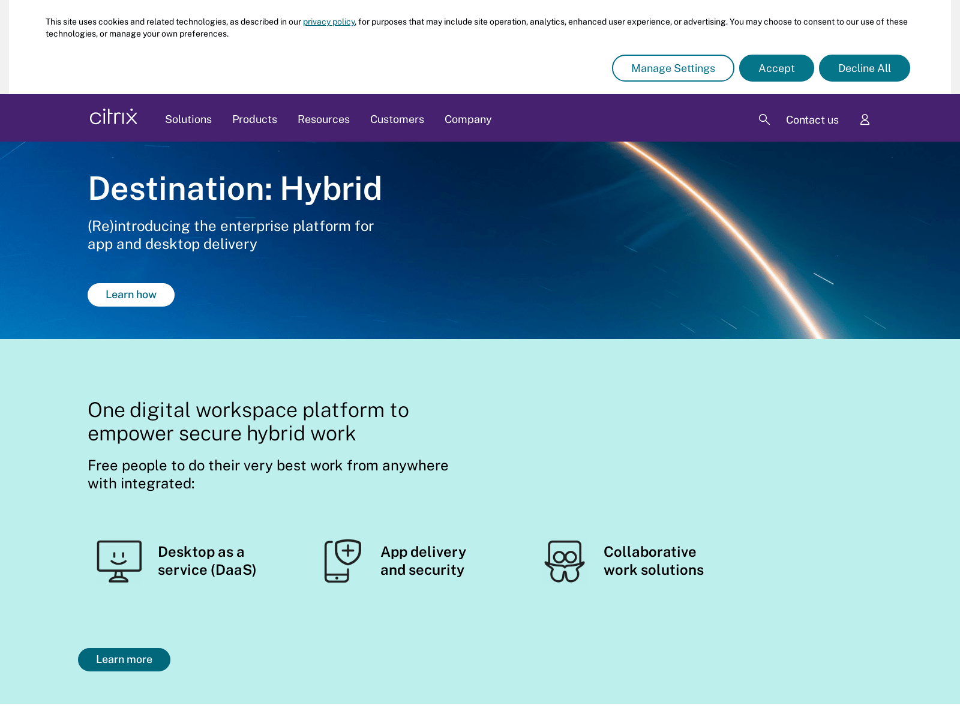The height and width of the screenshot is (720, 960).
Task: Click the One digital workspace platform heading
Action: 248,422
